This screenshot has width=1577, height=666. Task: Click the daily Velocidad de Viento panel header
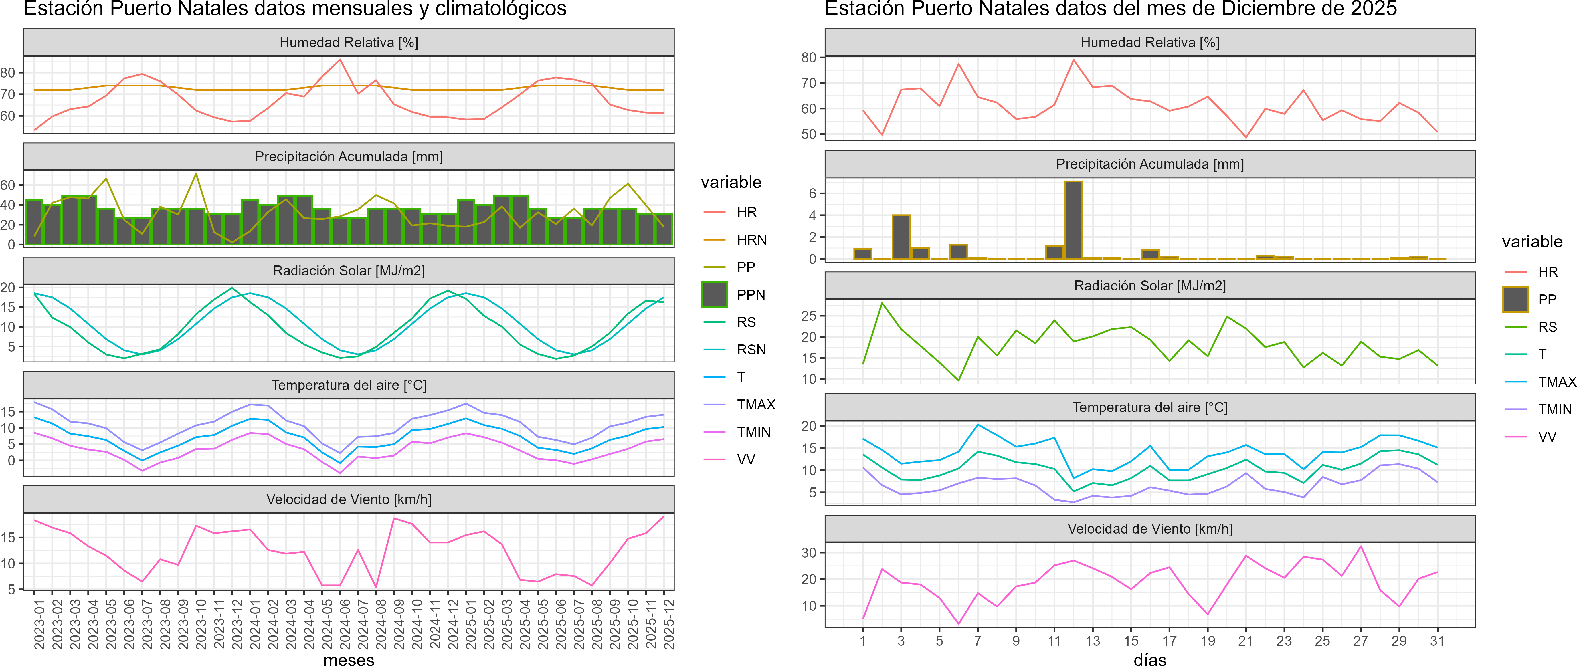coord(1150,529)
